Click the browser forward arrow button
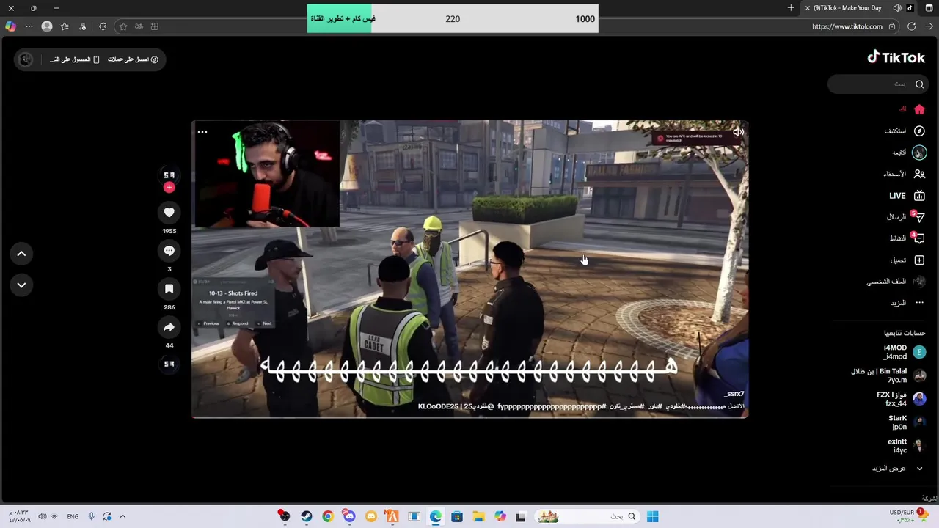939x528 pixels. click(x=929, y=26)
